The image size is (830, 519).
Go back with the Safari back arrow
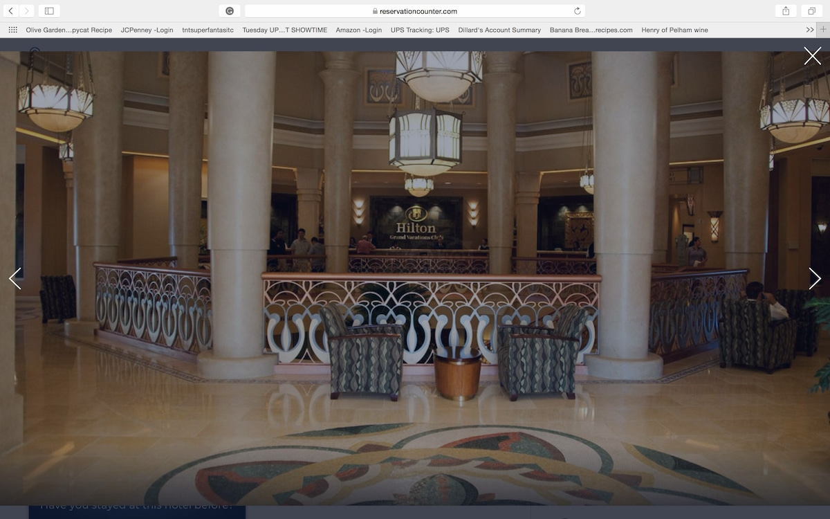11,11
